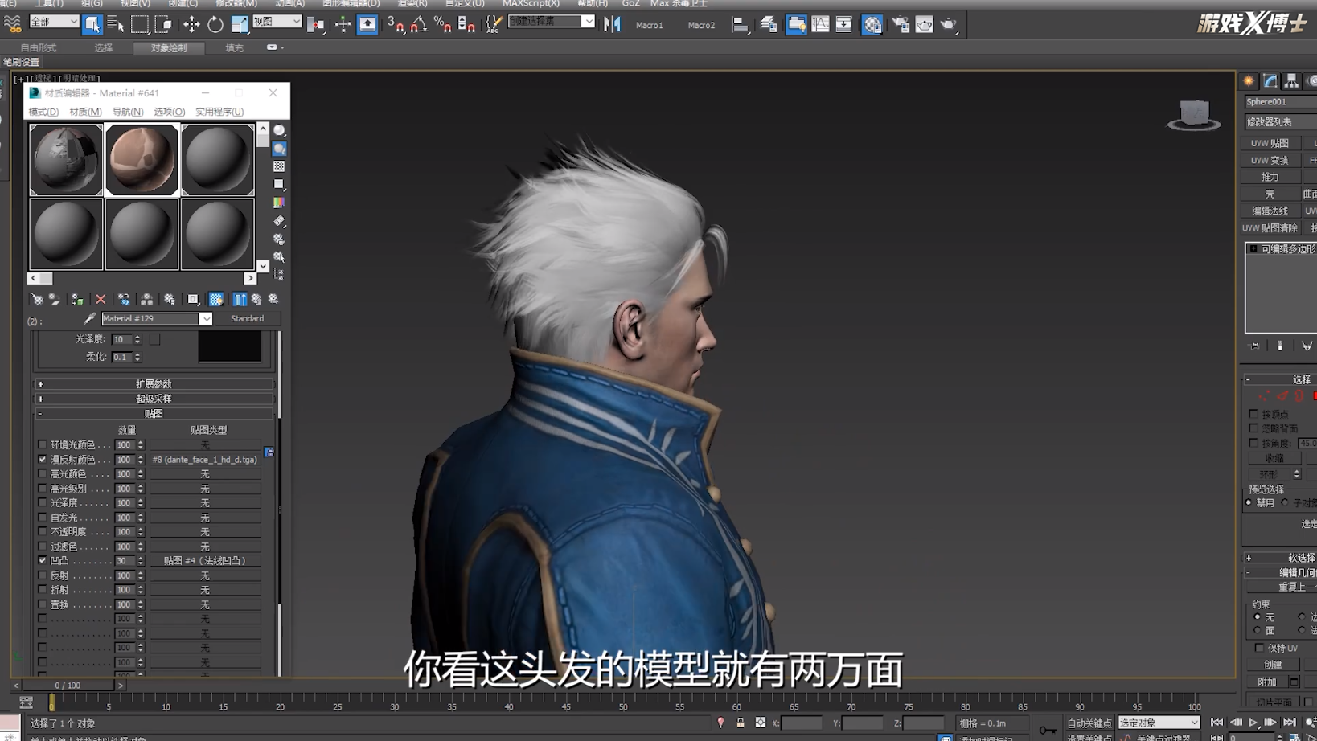Click the viewport ViewCube

pos(1194,114)
